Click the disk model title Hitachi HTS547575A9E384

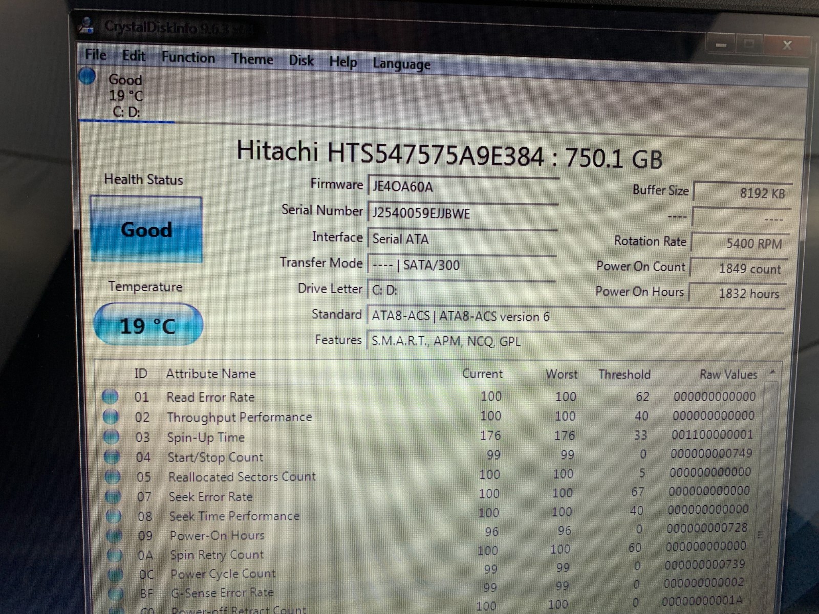click(390, 153)
